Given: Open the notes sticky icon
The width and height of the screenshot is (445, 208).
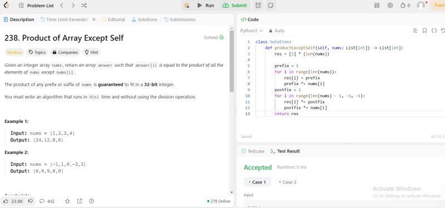Looking at the screenshot, I should [270, 6].
